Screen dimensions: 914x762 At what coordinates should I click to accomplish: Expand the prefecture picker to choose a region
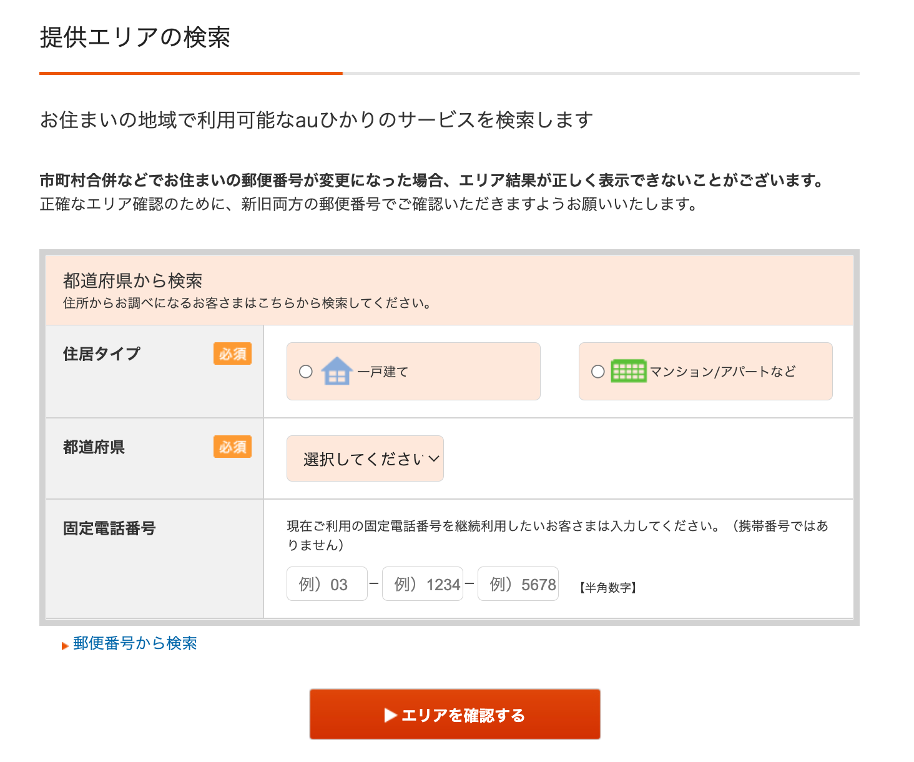pyautogui.click(x=365, y=458)
